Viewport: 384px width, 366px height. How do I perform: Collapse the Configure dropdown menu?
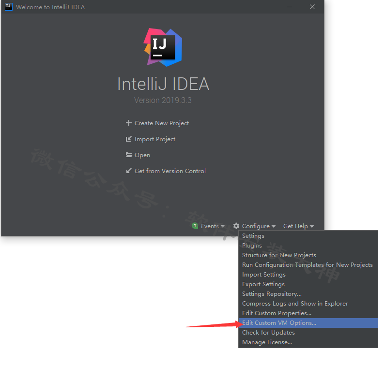point(259,226)
